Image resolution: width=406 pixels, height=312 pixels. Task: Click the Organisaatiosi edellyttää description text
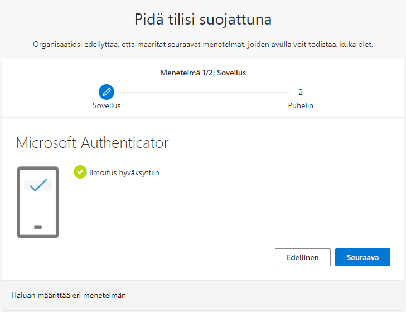point(203,44)
